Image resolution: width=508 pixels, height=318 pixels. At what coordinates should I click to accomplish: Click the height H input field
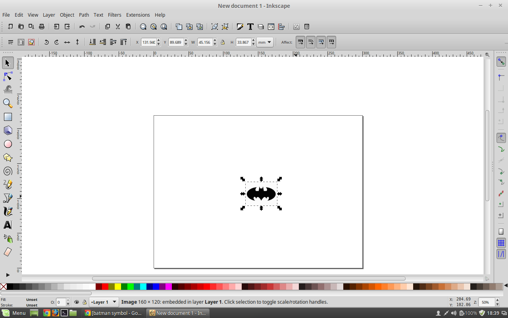243,42
